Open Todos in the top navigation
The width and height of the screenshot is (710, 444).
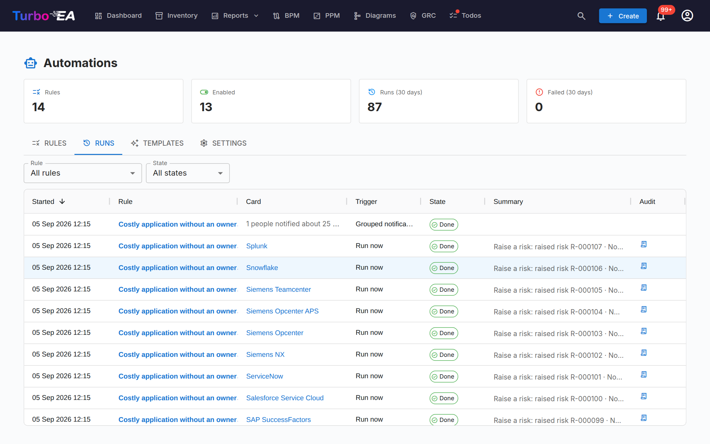(x=465, y=16)
